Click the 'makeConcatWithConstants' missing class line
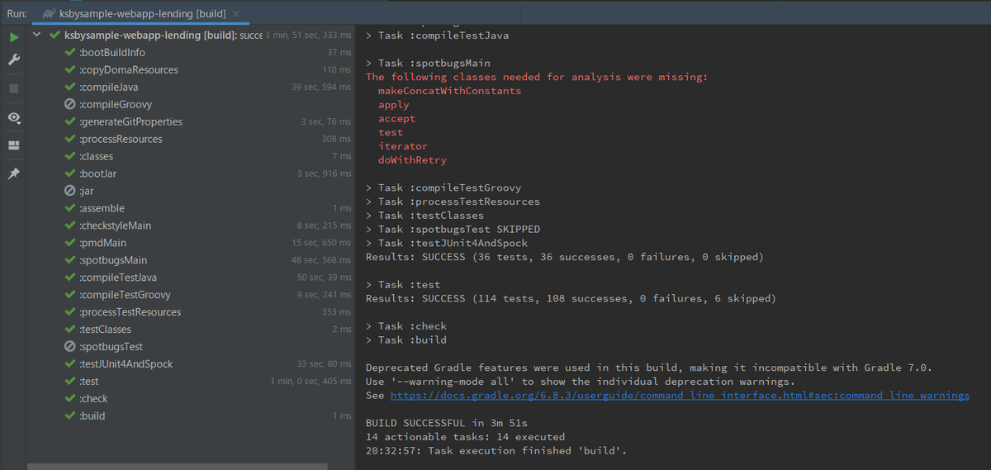The image size is (991, 470). (x=449, y=91)
